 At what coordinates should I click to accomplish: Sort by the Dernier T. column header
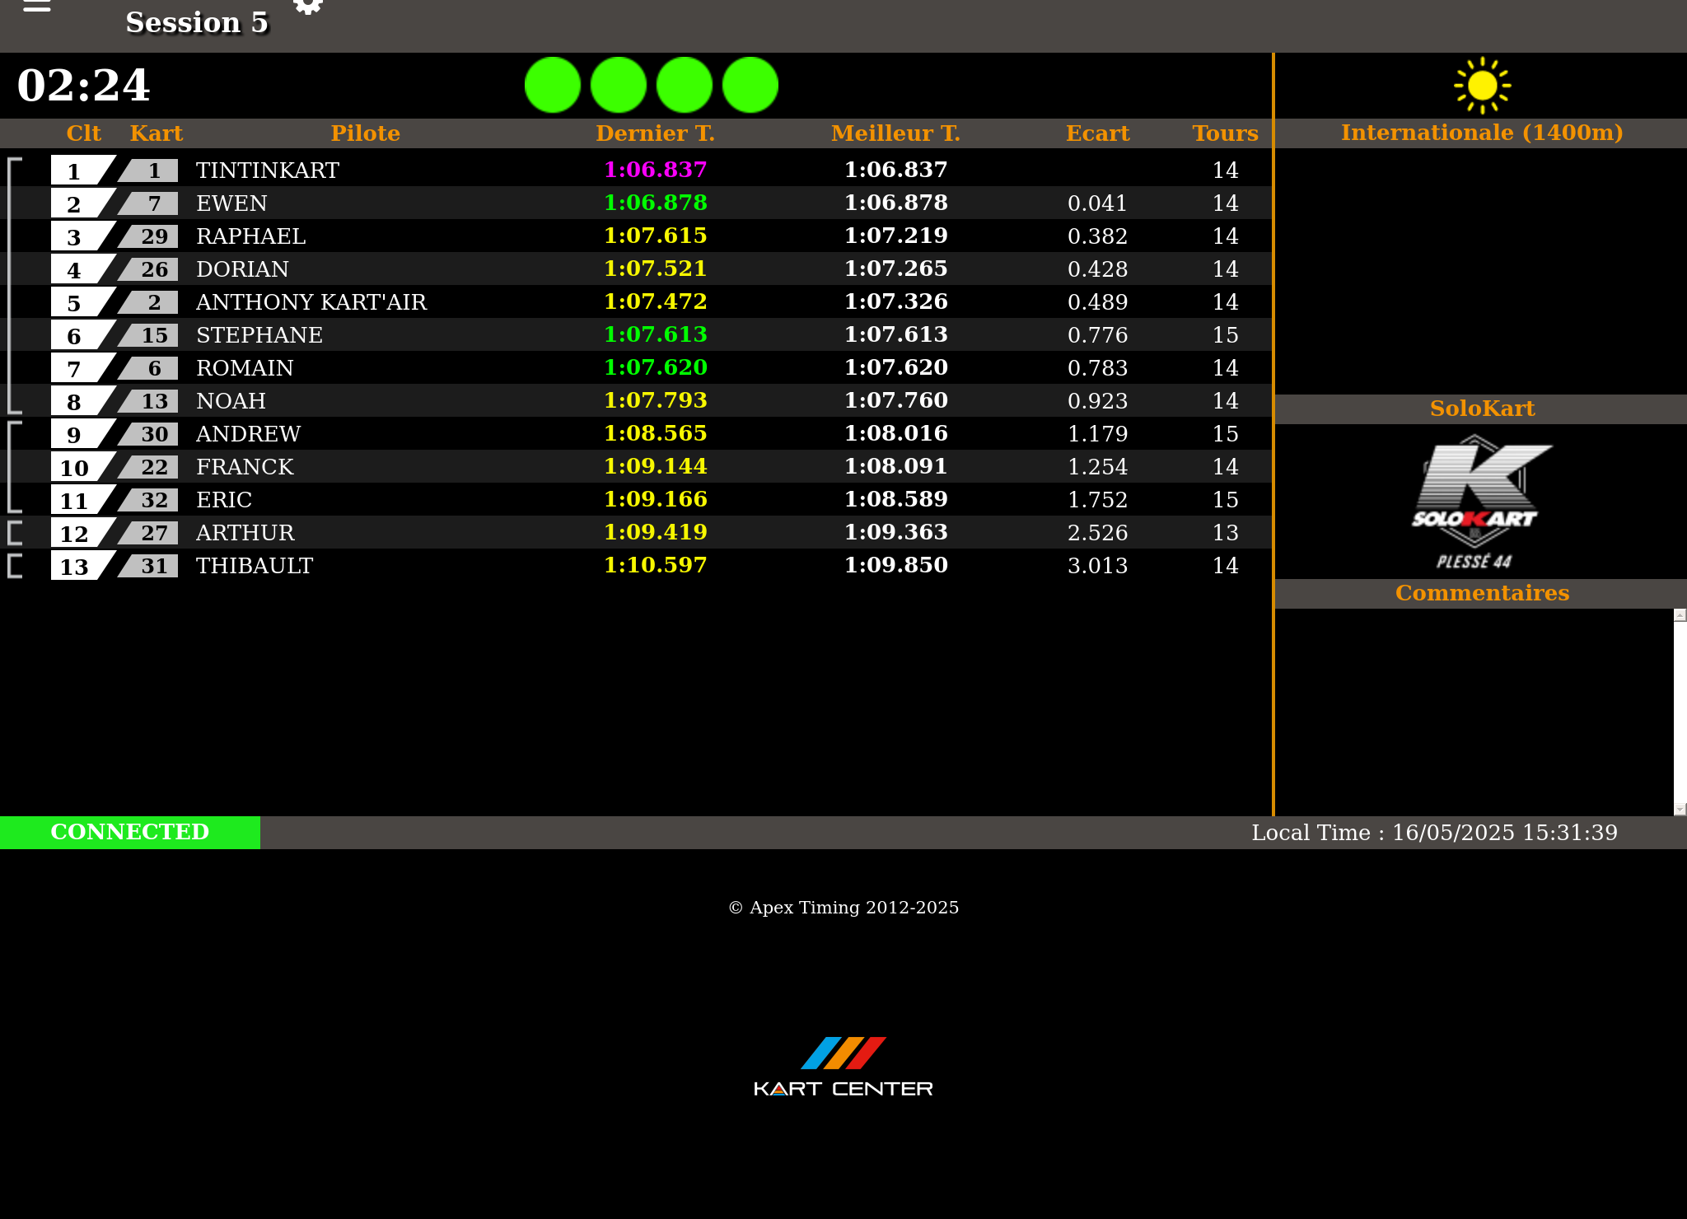[x=655, y=133]
